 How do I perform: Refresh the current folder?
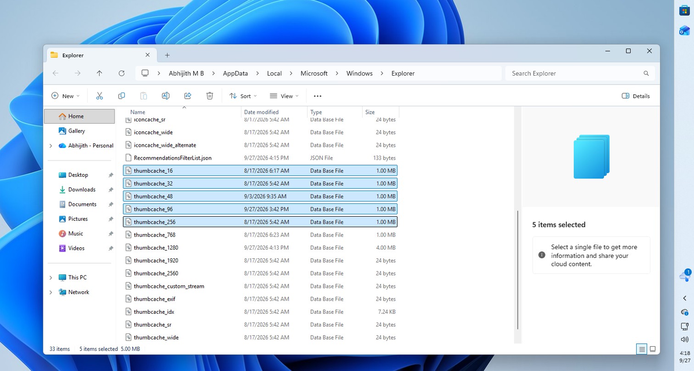121,73
